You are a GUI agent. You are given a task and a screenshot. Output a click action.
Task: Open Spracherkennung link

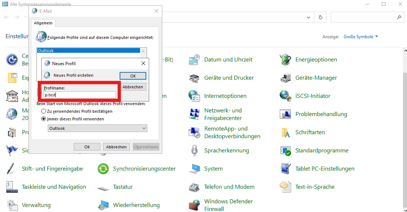click(x=226, y=151)
